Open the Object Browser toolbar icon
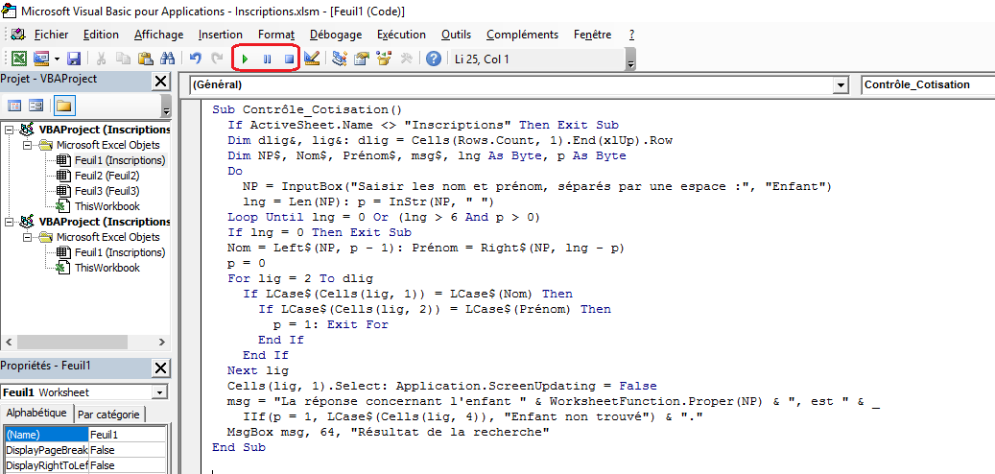This screenshot has height=474, width=995. pos(384,59)
